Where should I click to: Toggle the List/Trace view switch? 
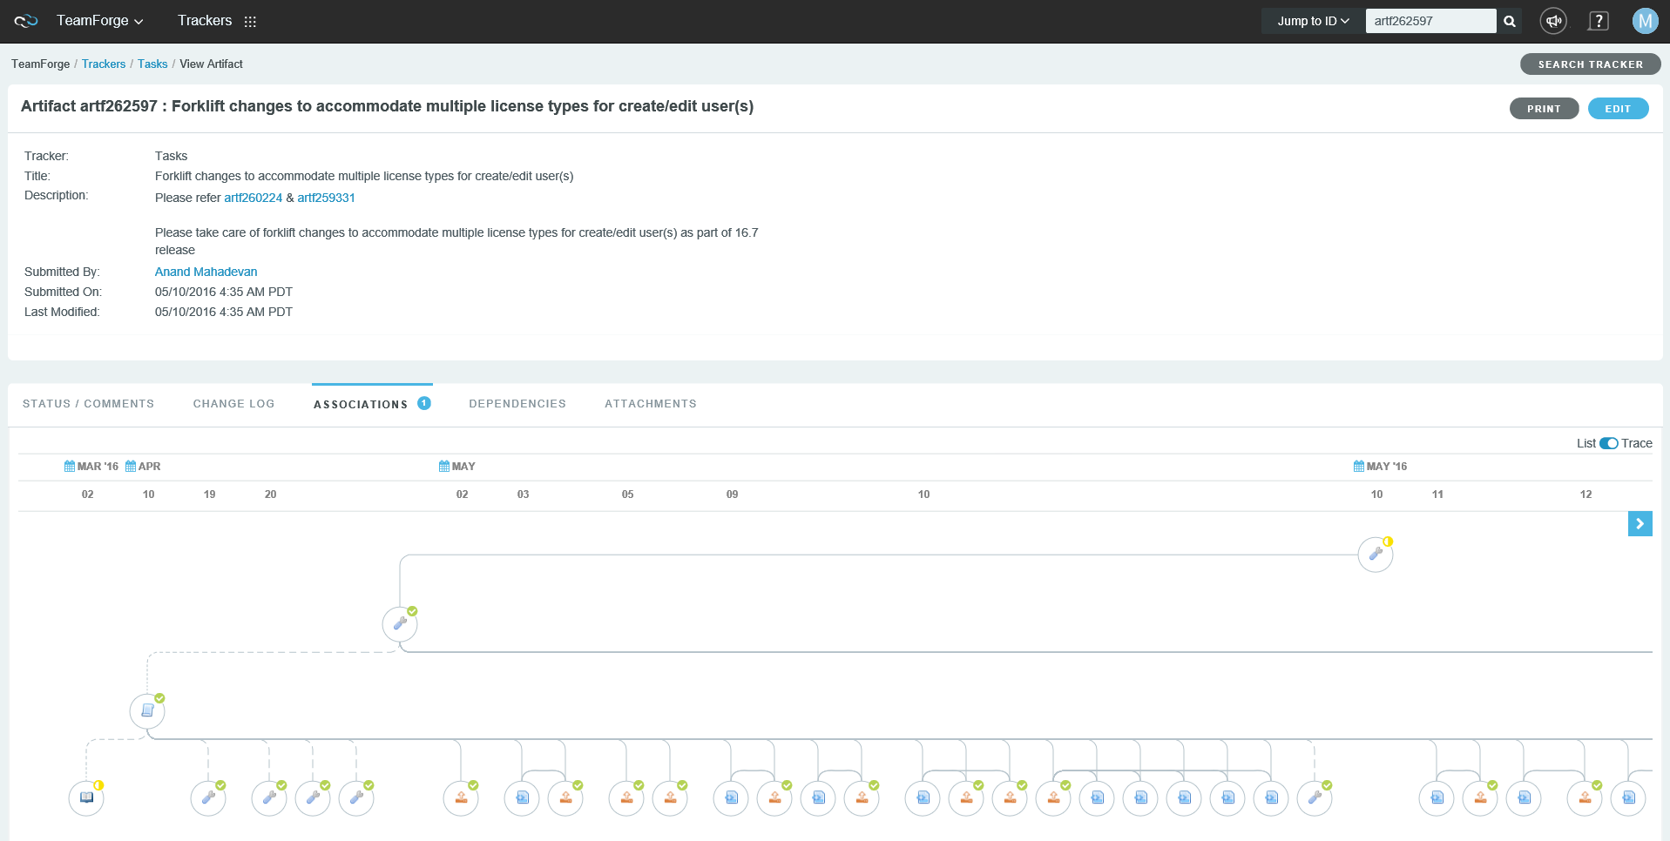pos(1608,443)
